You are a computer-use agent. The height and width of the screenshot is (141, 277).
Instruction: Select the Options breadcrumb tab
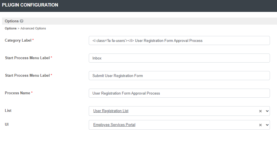[10, 28]
